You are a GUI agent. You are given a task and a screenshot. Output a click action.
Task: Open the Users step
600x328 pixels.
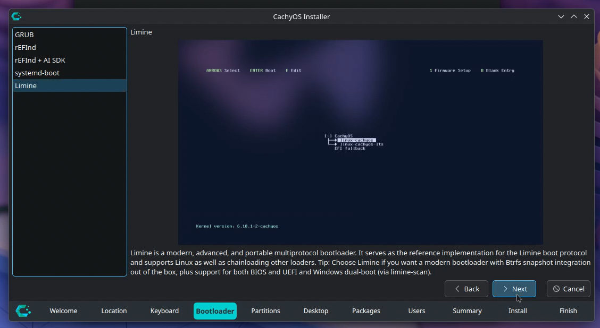coord(416,311)
